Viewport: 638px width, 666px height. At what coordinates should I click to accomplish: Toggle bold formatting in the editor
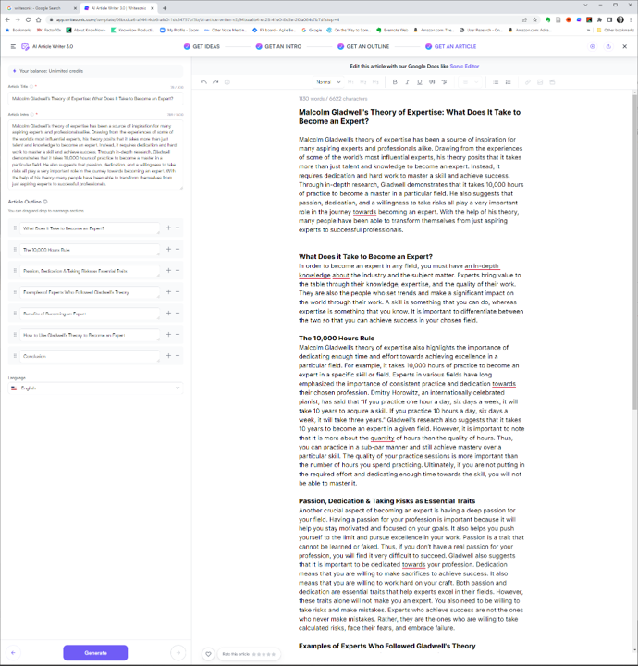[395, 82]
